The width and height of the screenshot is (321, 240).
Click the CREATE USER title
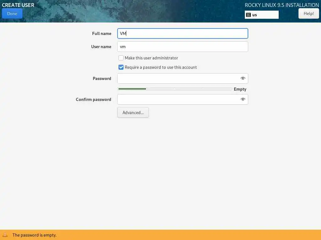[18, 5]
